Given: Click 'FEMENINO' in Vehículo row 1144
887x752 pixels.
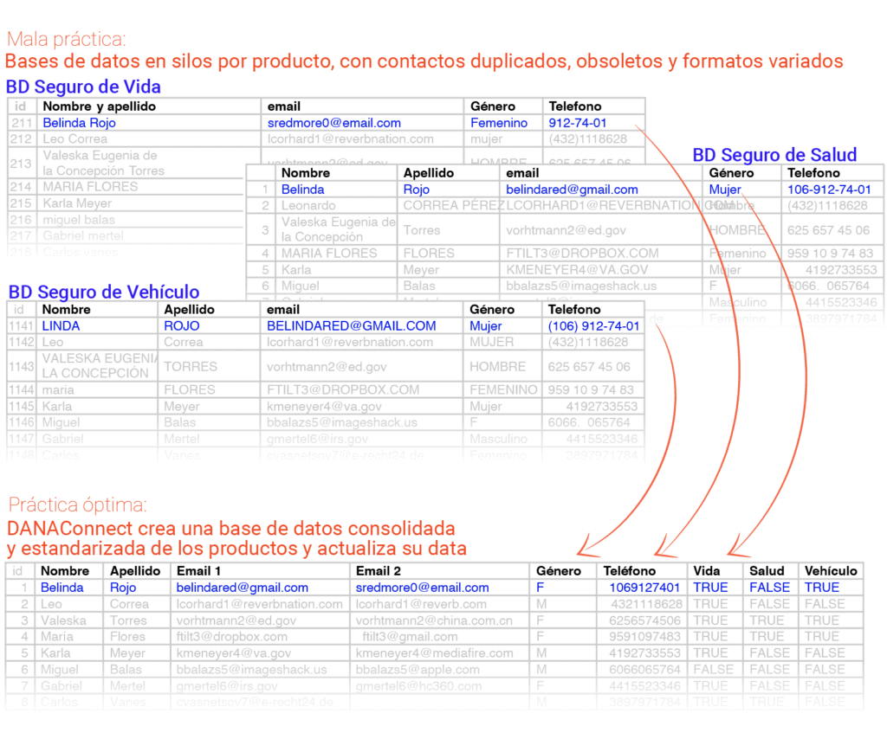Looking at the screenshot, I should point(503,389).
